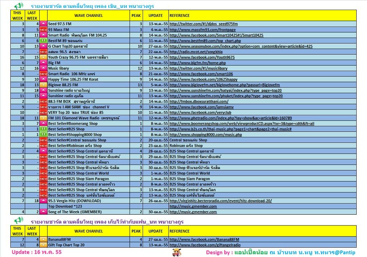Viewport: 367px width, 257px height.
Task: Open the facebook.com/iamsiamv link
Action: coord(201,107)
